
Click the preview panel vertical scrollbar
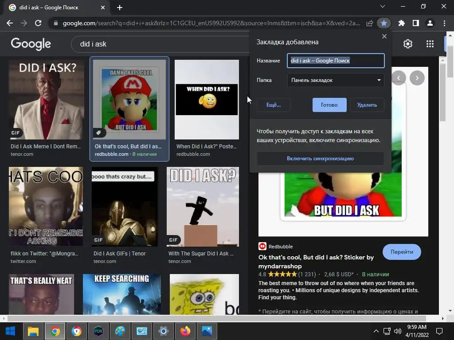coord(442,93)
